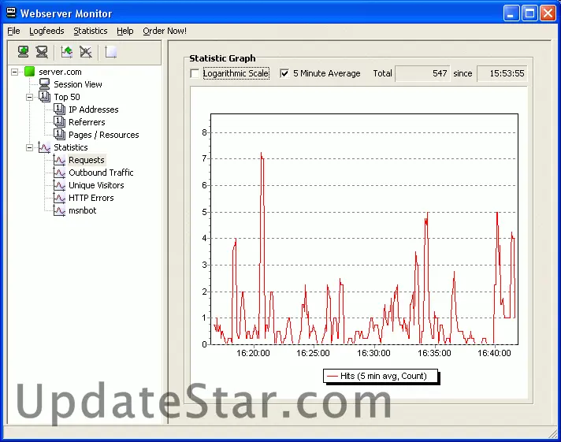The width and height of the screenshot is (561, 442).
Task: Select the Requests statistic
Action: click(x=87, y=160)
